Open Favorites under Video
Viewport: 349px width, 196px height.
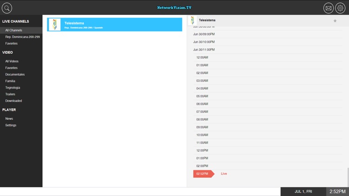coord(11,68)
